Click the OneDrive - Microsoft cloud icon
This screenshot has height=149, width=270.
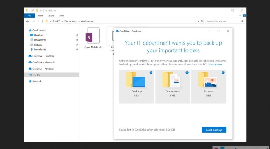pos(30,62)
